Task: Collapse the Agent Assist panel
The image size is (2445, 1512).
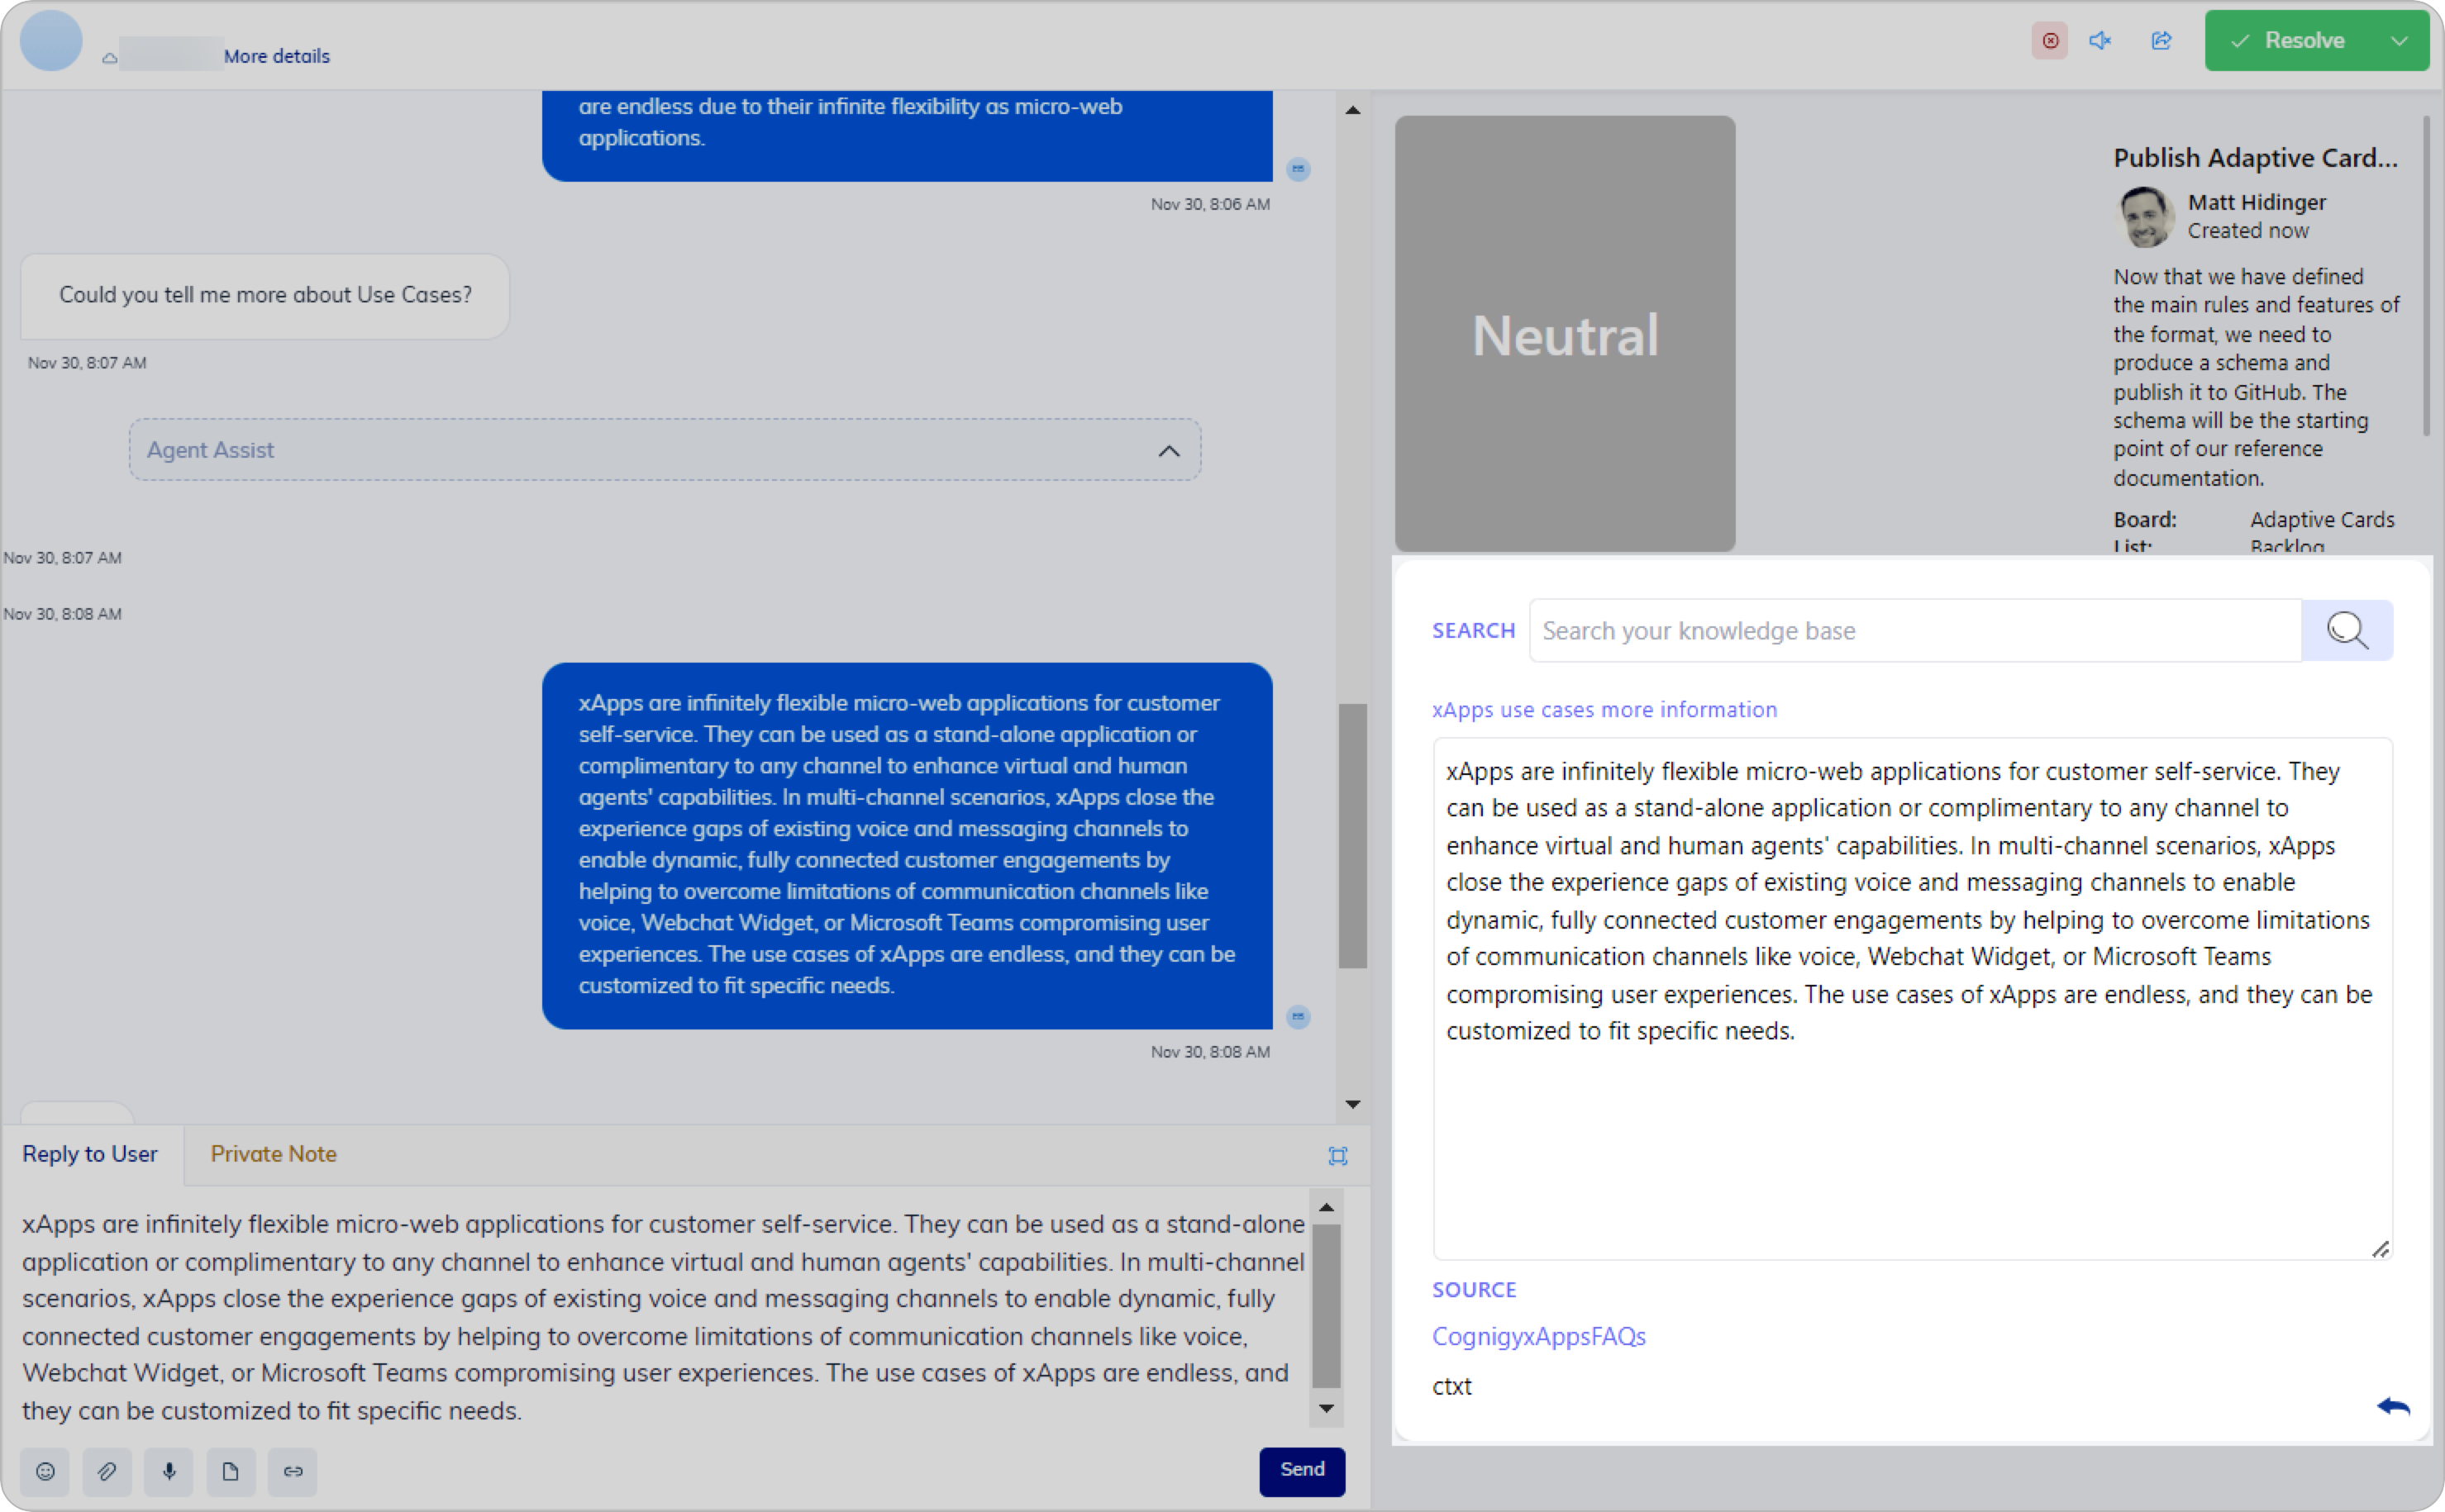Action: 1169,451
